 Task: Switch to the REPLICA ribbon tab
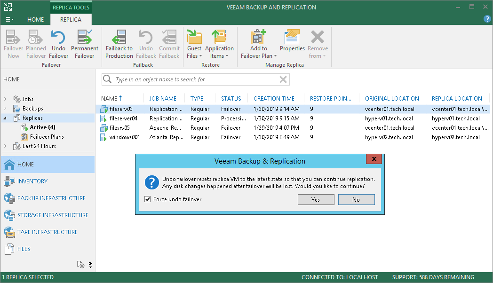71,19
